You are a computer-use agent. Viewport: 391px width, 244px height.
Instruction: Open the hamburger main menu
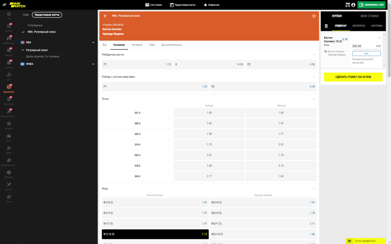pyautogui.click(x=4, y=5)
